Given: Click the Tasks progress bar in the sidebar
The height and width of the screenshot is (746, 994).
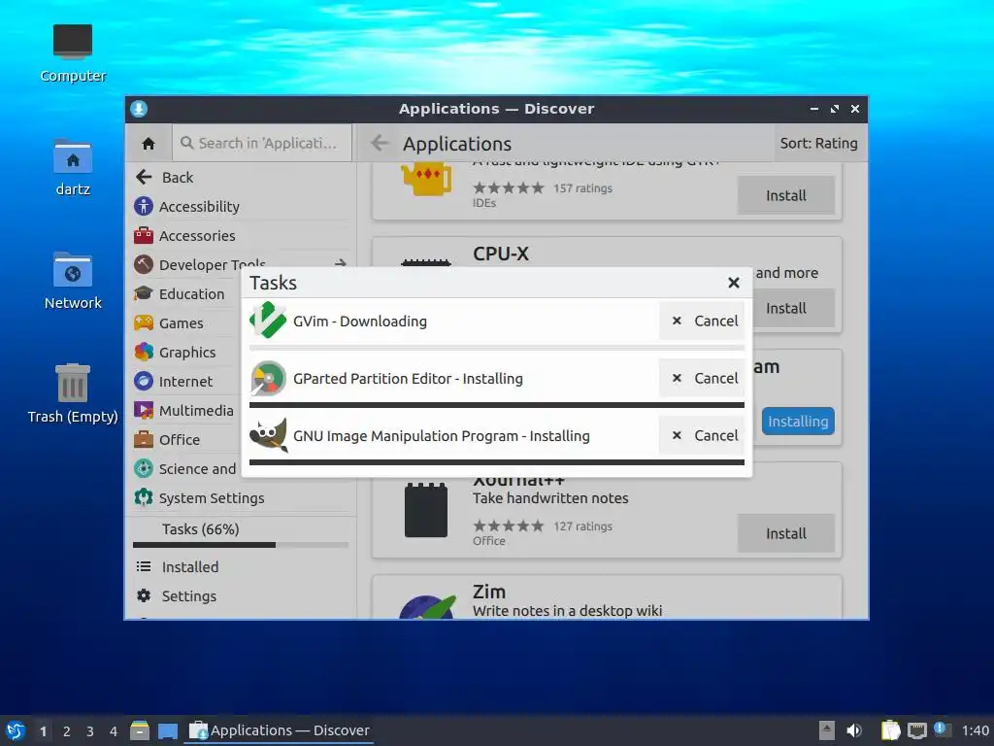Looking at the screenshot, I should pyautogui.click(x=241, y=545).
